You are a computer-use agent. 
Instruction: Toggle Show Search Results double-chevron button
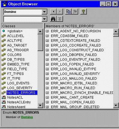(60, 19)
